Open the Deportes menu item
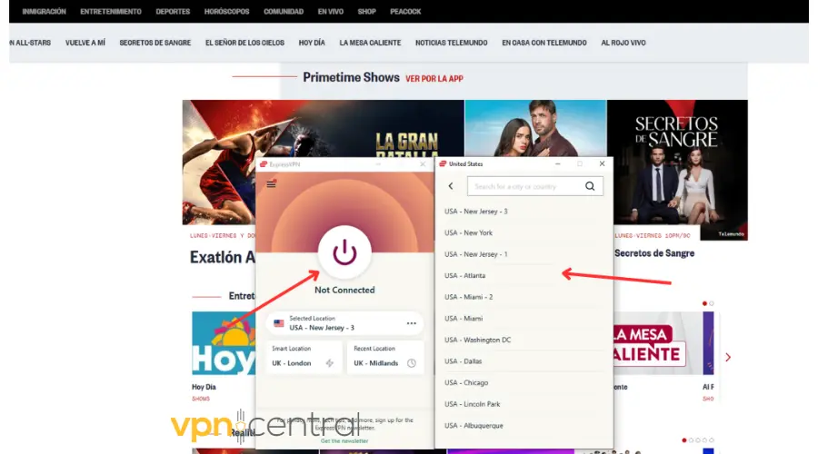 tap(173, 12)
